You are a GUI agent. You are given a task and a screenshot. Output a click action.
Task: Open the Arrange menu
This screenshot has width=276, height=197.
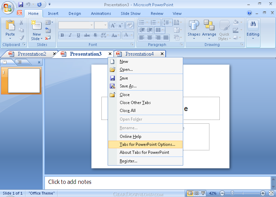coord(209,30)
